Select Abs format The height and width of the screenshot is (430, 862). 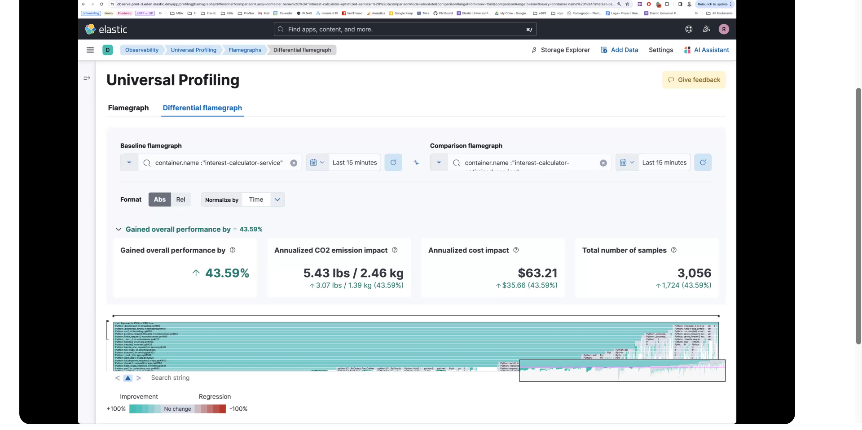click(x=160, y=200)
